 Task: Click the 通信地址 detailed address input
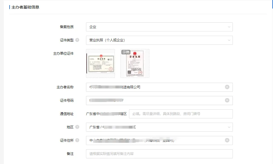(180, 114)
